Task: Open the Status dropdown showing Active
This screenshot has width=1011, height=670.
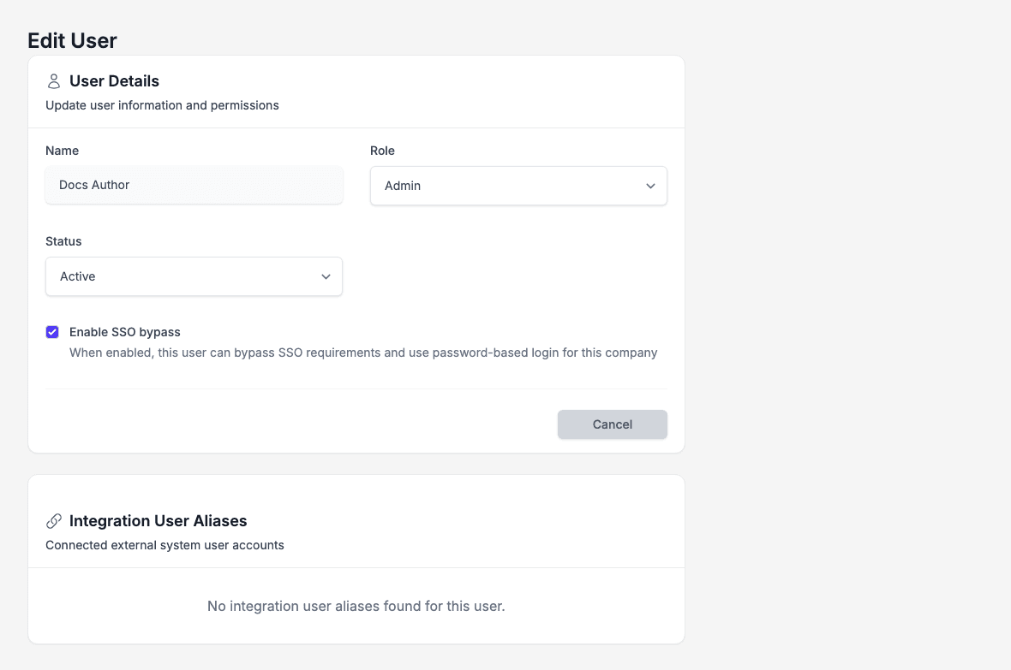Action: pos(194,276)
